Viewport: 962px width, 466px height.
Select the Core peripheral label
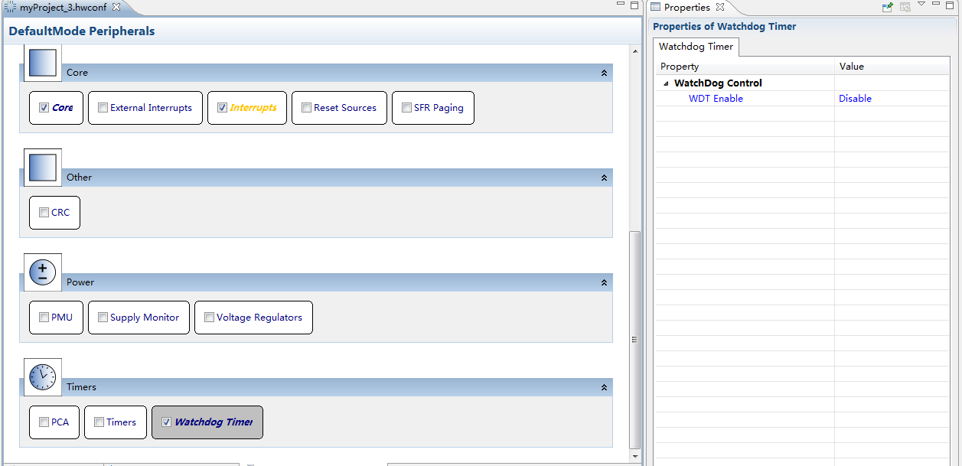pos(63,108)
